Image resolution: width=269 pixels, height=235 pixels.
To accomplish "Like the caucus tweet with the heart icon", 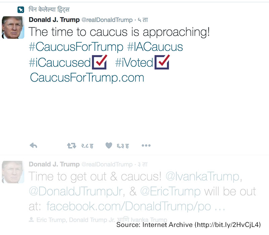I will tap(108, 145).
